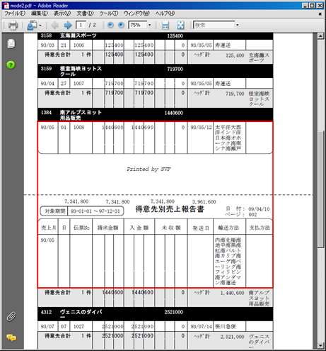Open the zoom percentage dropdown arrow

click(x=149, y=25)
